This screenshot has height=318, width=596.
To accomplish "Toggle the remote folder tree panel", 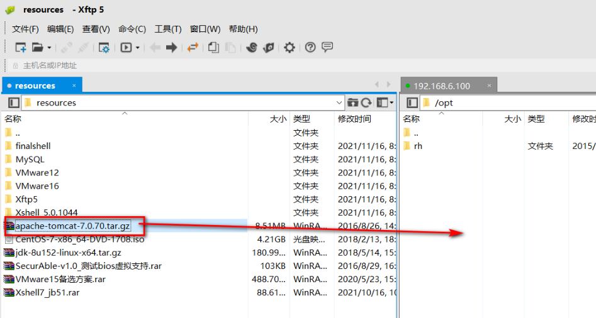I will tap(412, 102).
